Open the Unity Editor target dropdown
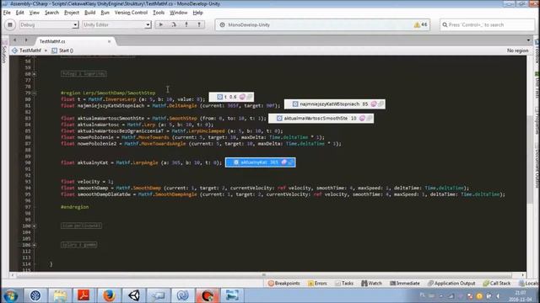The image size is (540, 303). (x=116, y=24)
